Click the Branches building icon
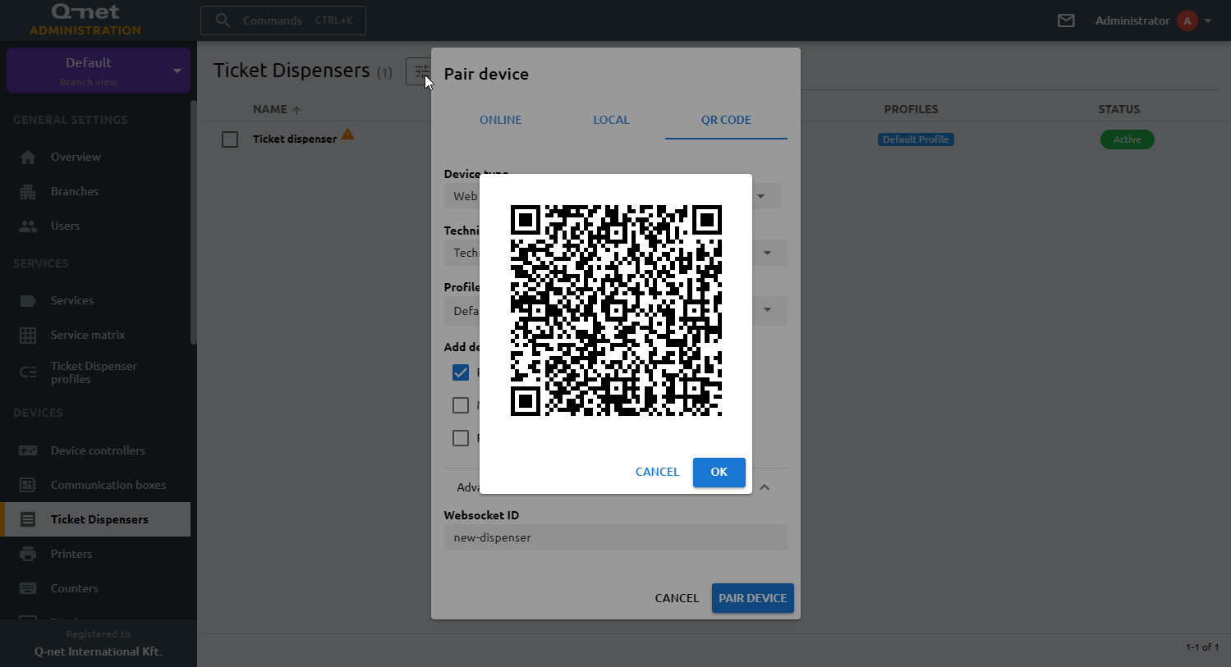The width and height of the screenshot is (1231, 667). coord(28,191)
